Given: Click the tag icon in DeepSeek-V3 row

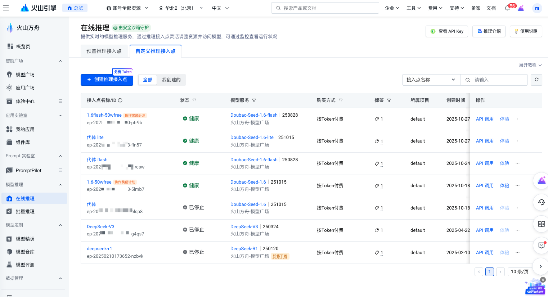Looking at the screenshot, I should tap(377, 230).
